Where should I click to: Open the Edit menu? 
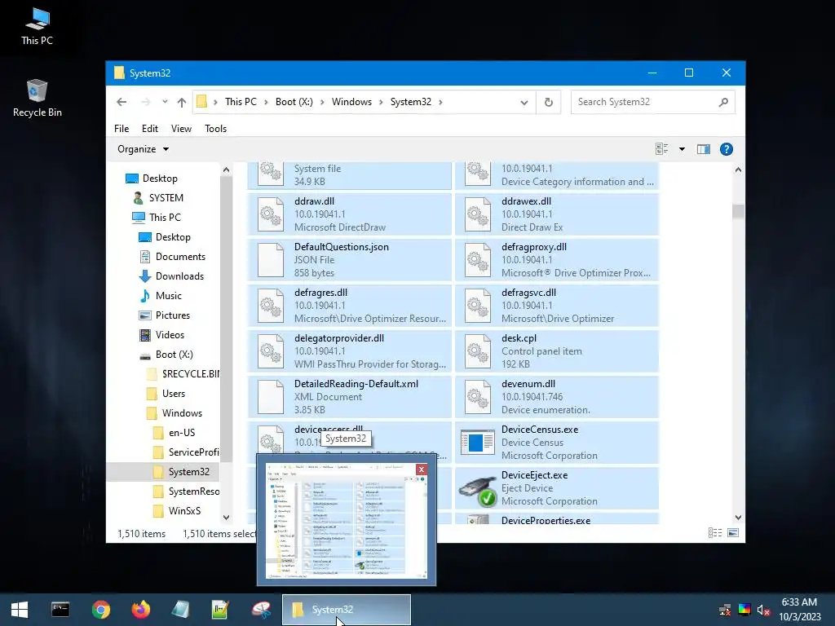tap(150, 128)
